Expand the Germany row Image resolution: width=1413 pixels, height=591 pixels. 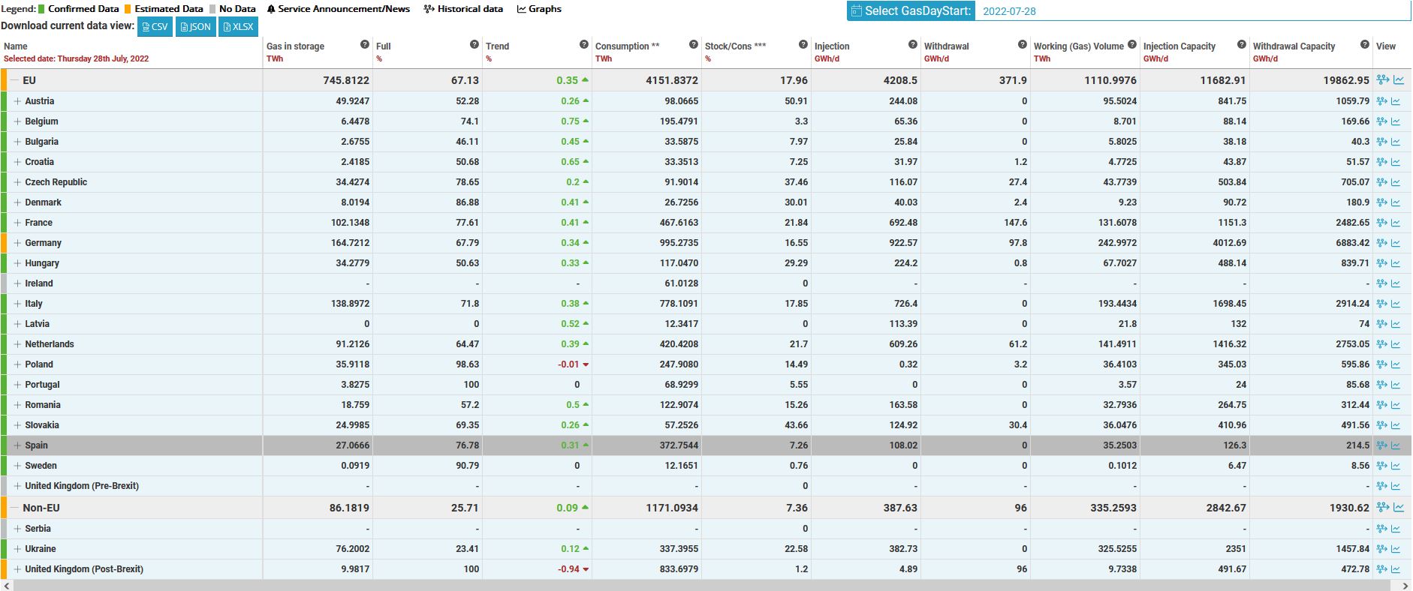click(x=17, y=243)
